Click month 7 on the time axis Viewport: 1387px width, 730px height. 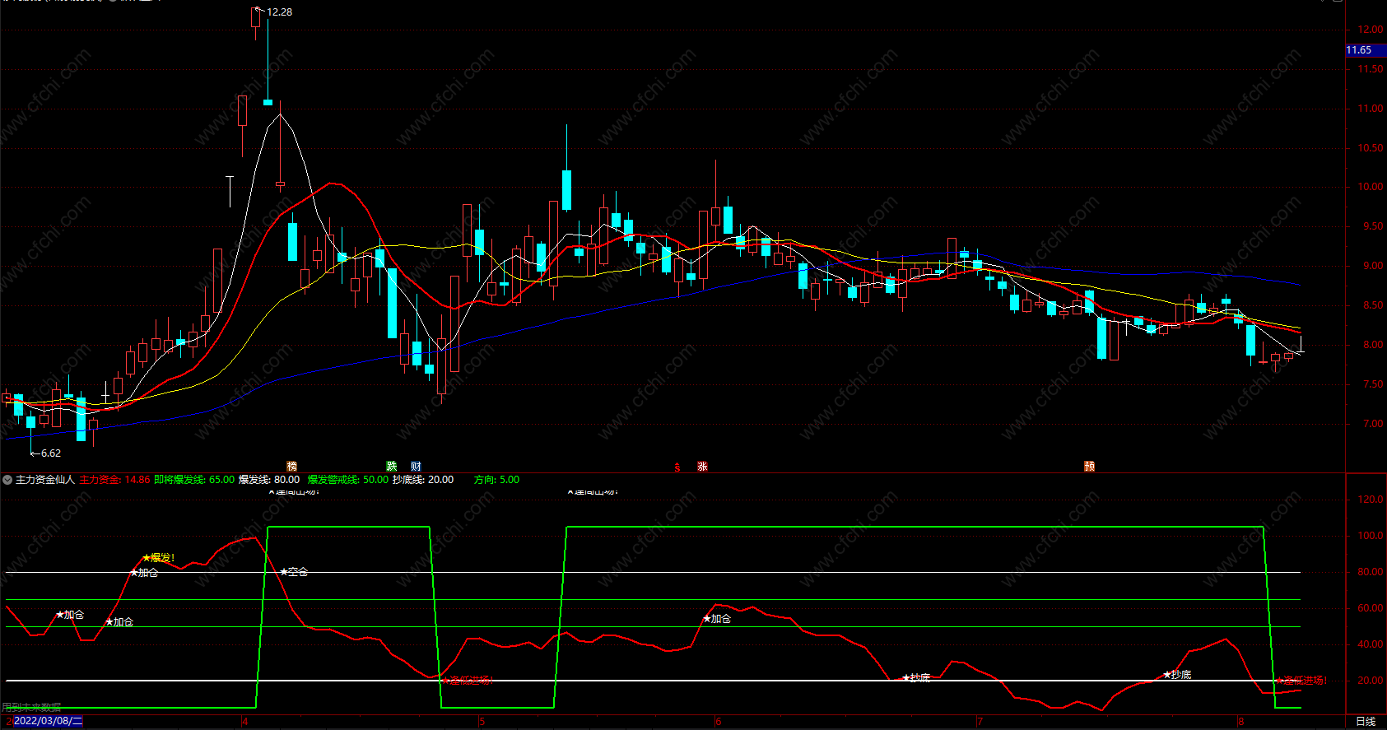pos(980,722)
